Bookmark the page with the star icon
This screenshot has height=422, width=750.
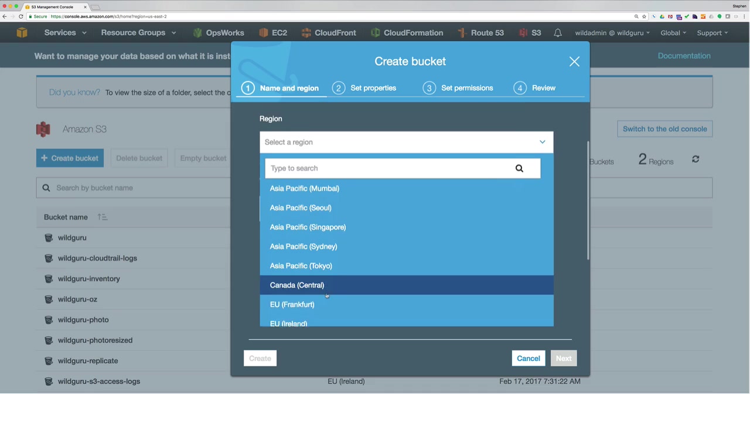(x=644, y=16)
